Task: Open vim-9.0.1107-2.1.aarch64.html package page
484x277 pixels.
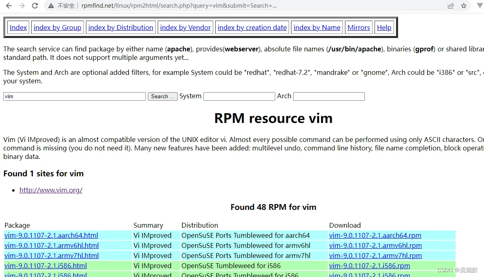Action: (51, 235)
